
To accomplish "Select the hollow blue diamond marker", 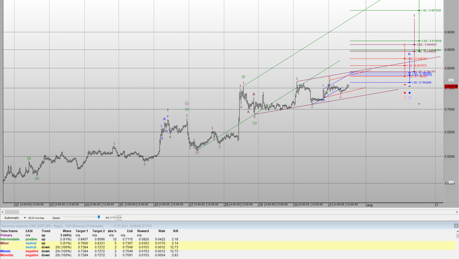I will [x=409, y=98].
